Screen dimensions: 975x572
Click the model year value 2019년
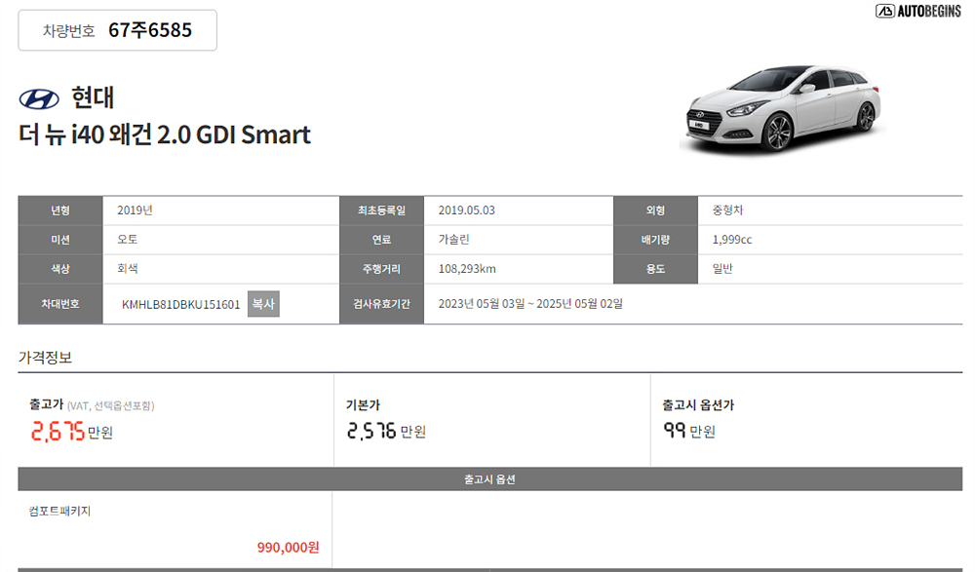coord(135,210)
